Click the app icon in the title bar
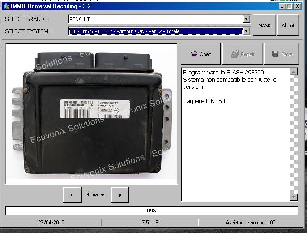 tap(6, 6)
